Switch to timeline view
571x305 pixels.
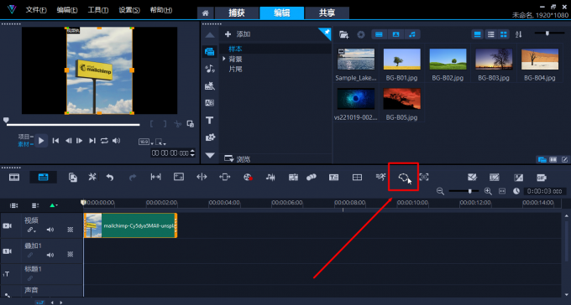(x=43, y=177)
